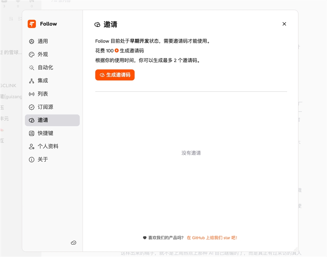Switch to the 自动化 automation tab
327x257 pixels.
pyautogui.click(x=52, y=68)
